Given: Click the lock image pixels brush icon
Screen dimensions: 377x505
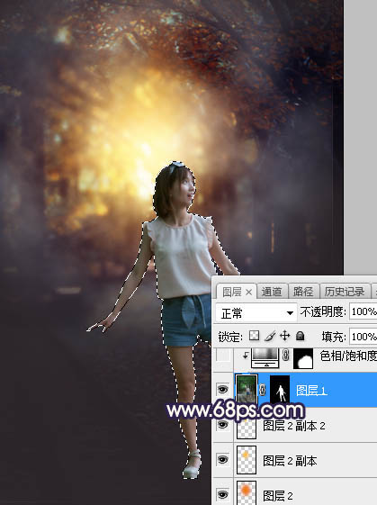Looking at the screenshot, I should (270, 336).
